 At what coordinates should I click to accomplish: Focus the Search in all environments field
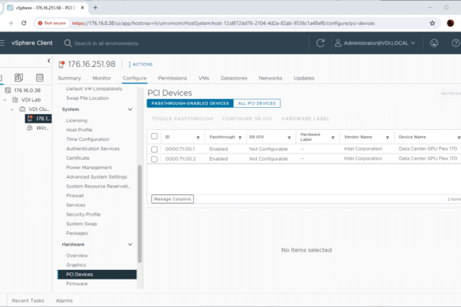pyautogui.click(x=106, y=43)
